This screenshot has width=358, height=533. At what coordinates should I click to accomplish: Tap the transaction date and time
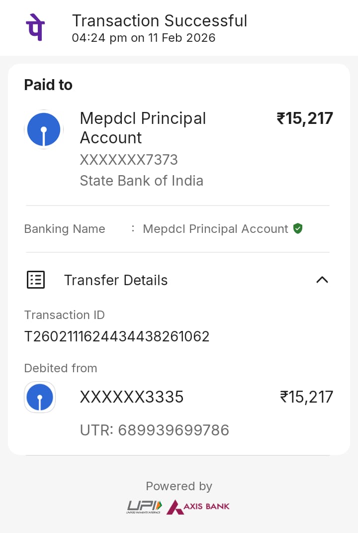tap(144, 38)
